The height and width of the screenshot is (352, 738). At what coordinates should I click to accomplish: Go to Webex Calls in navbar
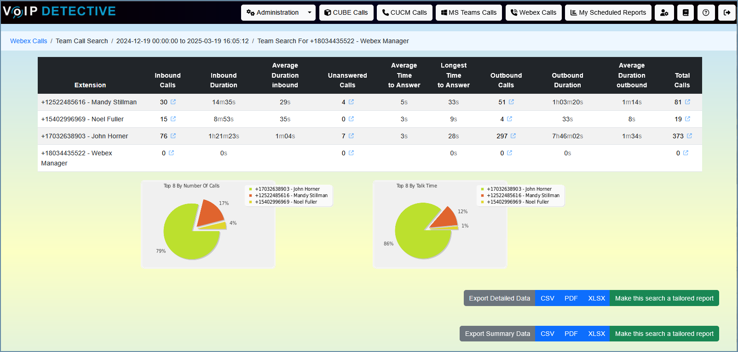click(533, 13)
